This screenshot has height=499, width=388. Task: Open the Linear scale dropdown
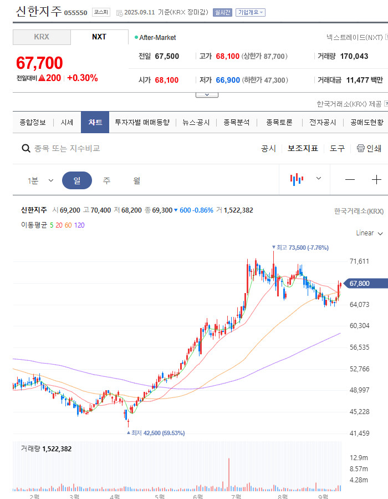pyautogui.click(x=369, y=233)
